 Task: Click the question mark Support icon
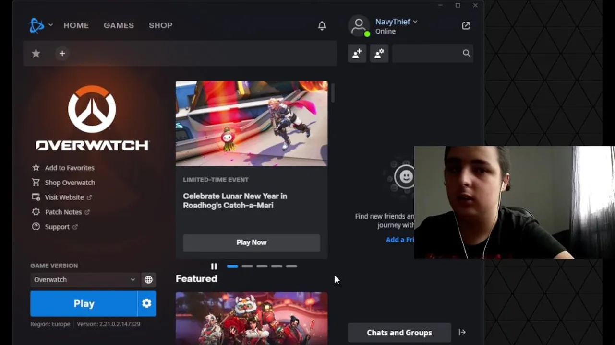[x=36, y=227]
